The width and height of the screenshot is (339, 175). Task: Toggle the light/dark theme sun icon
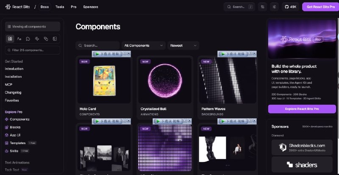point(274,7)
